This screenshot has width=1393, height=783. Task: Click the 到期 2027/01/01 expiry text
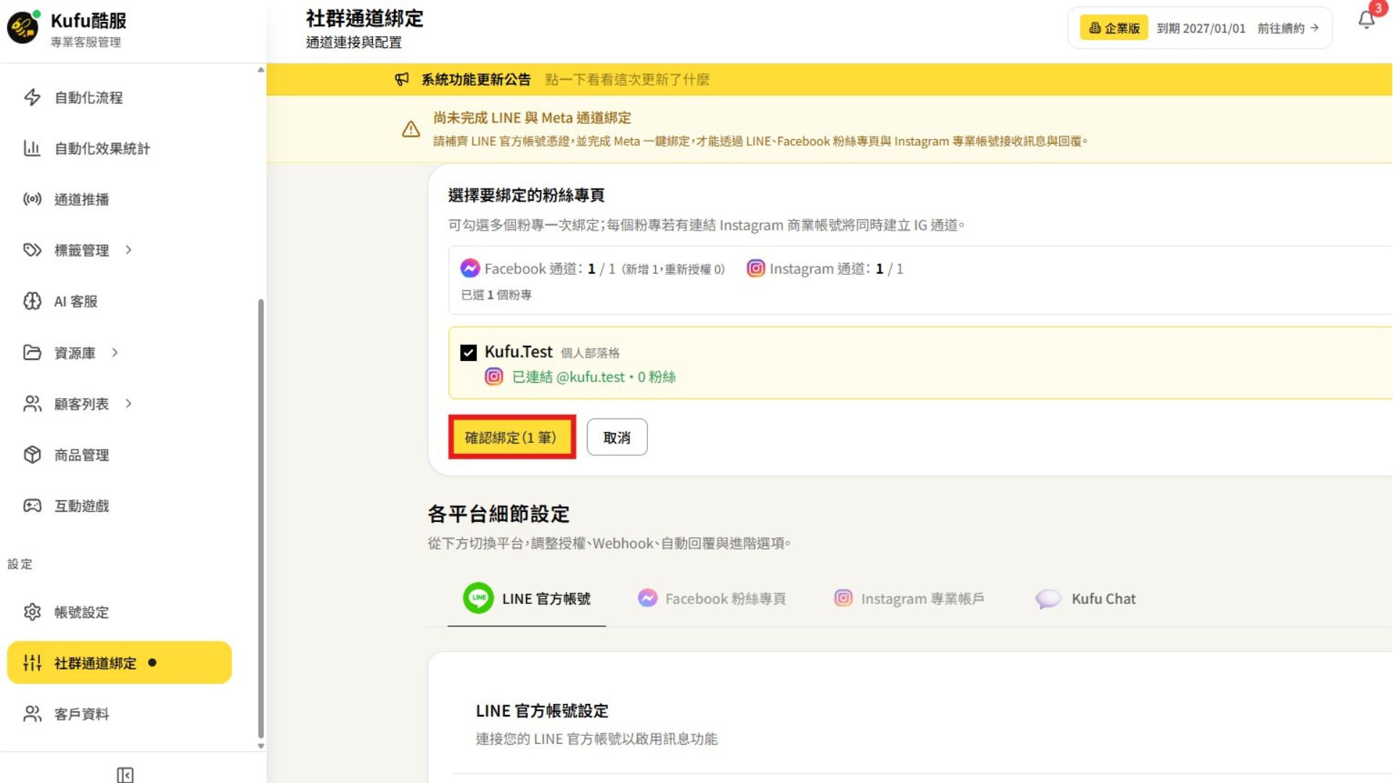pos(1201,28)
